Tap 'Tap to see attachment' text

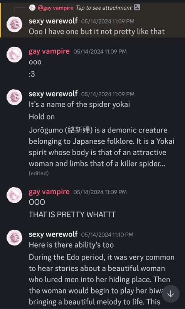[x=104, y=8]
